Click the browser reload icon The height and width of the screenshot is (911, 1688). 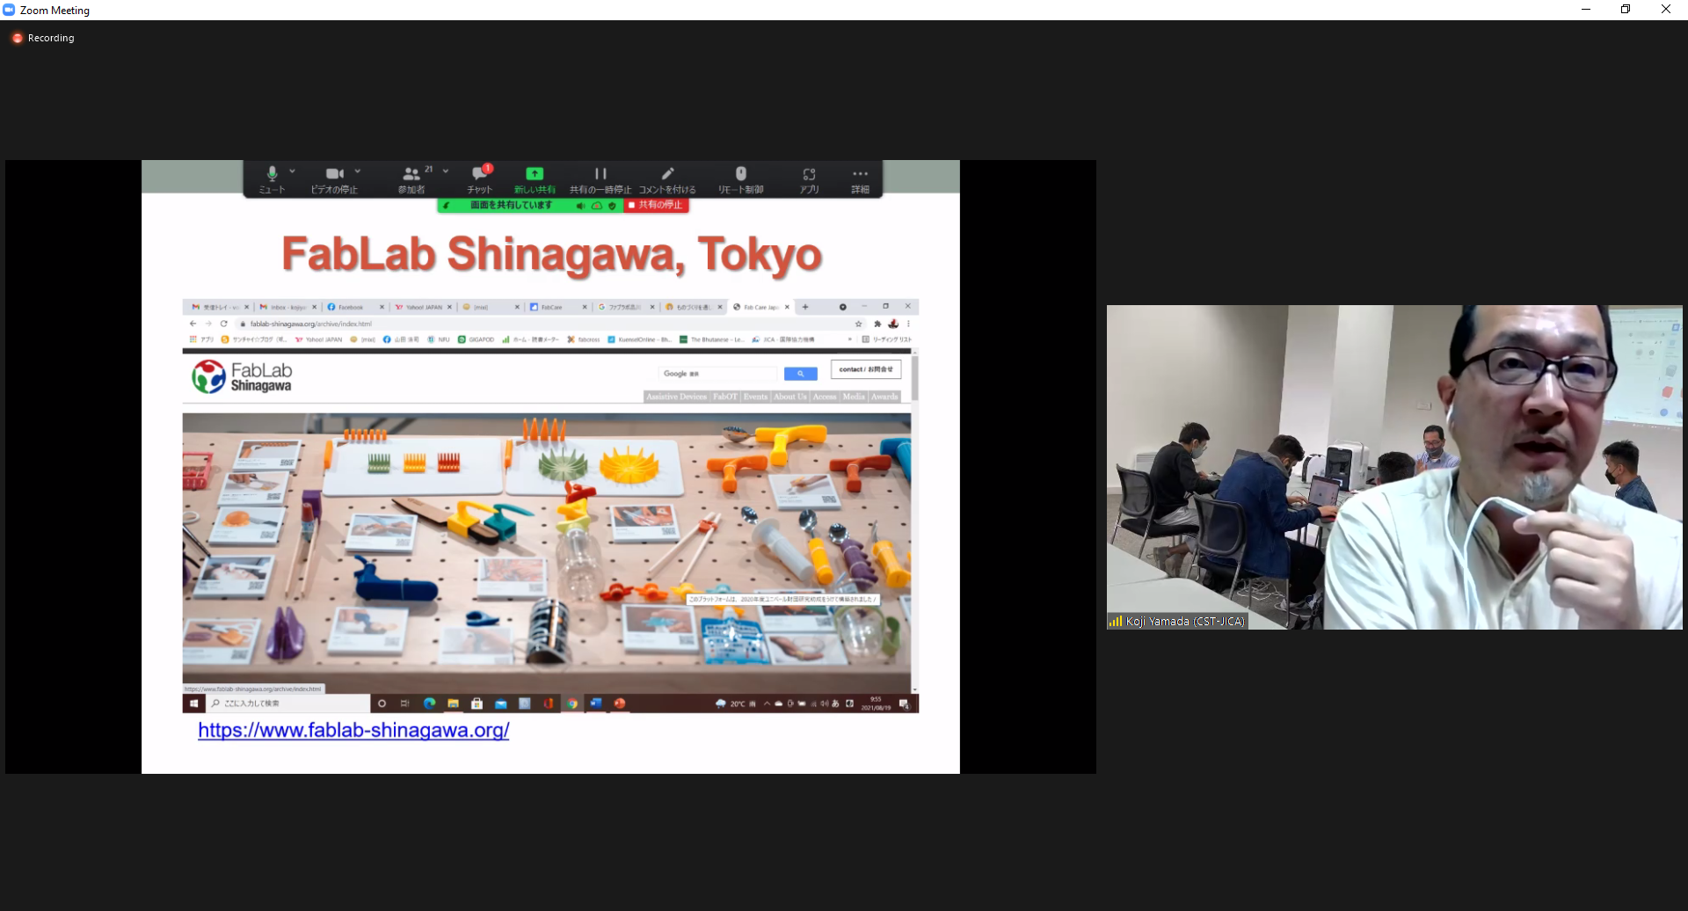click(223, 324)
